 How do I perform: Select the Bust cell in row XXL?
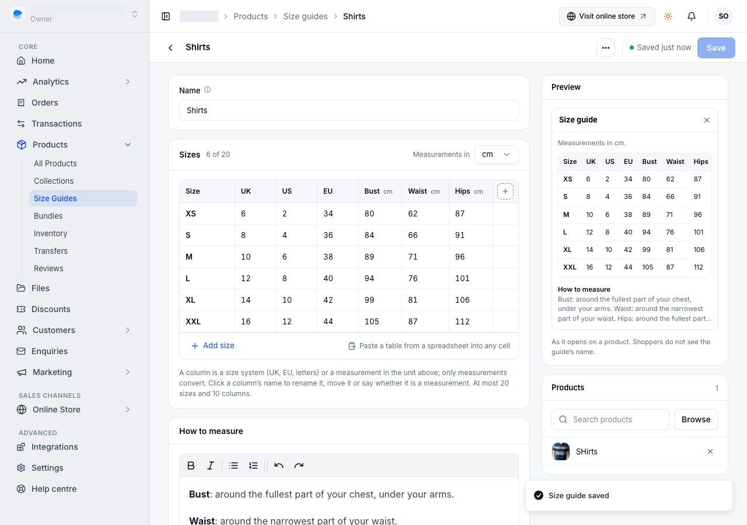tap(380, 321)
